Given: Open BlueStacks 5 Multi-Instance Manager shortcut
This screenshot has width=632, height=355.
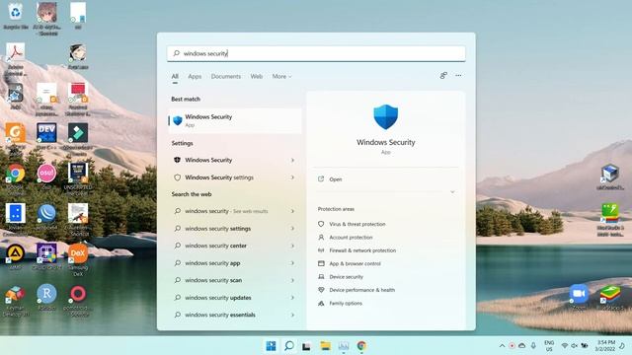Looking at the screenshot, I should pyautogui.click(x=610, y=219).
